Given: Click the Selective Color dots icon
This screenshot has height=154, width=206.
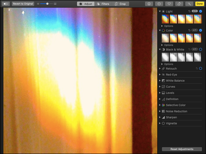Looking at the screenshot, I should [163, 105].
